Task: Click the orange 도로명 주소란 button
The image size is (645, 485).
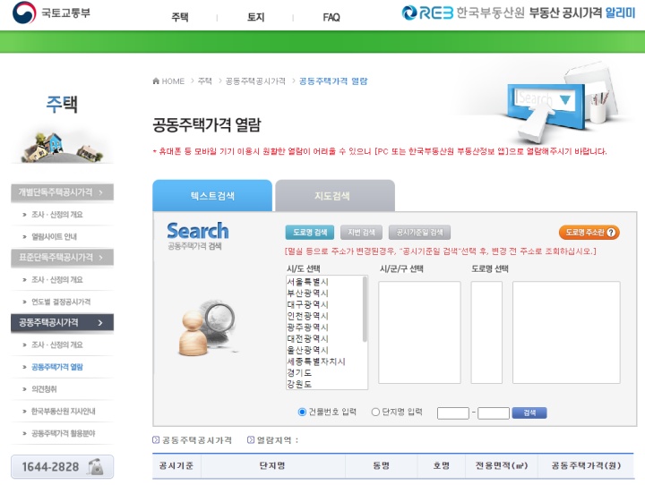Action: [x=589, y=233]
